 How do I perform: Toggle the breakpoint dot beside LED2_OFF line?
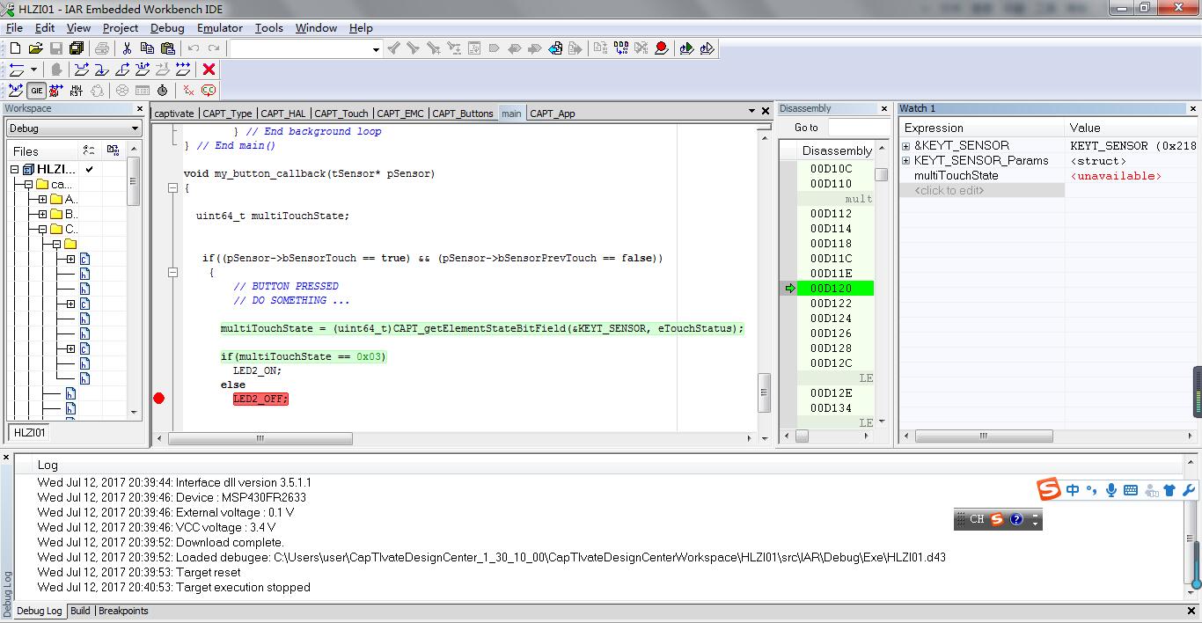coord(159,399)
